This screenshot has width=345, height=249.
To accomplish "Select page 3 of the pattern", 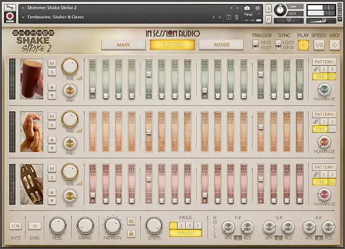I will pyautogui.click(x=188, y=224).
